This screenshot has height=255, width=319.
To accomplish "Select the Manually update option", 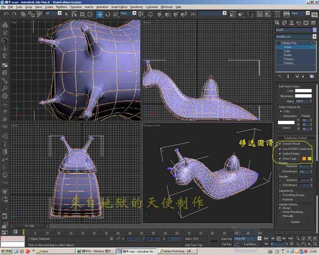I will pos(280,216).
